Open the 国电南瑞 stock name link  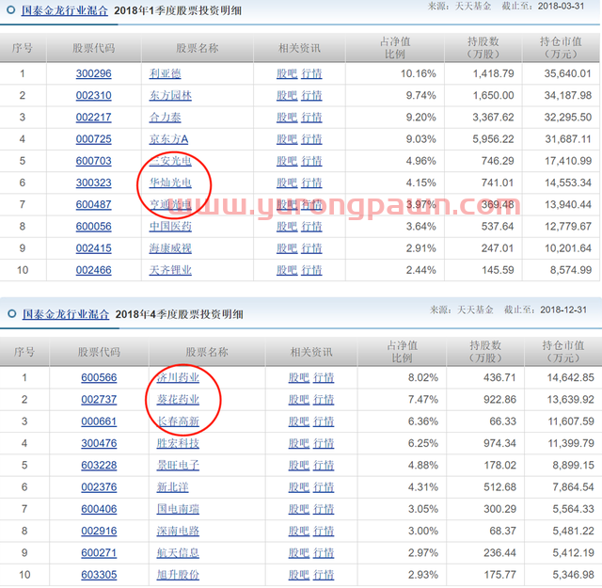tap(178, 509)
